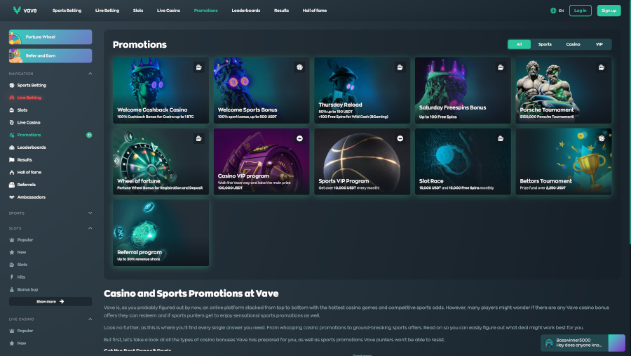Click Show more under Slots

click(x=50, y=301)
